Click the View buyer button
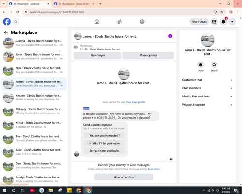The width and height of the screenshot is (242, 194). (x=97, y=55)
